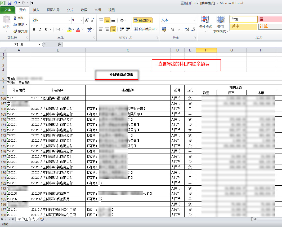The height and width of the screenshot is (227, 282).
Task: Select the center horizontal alignment icon
Action: [107, 29]
